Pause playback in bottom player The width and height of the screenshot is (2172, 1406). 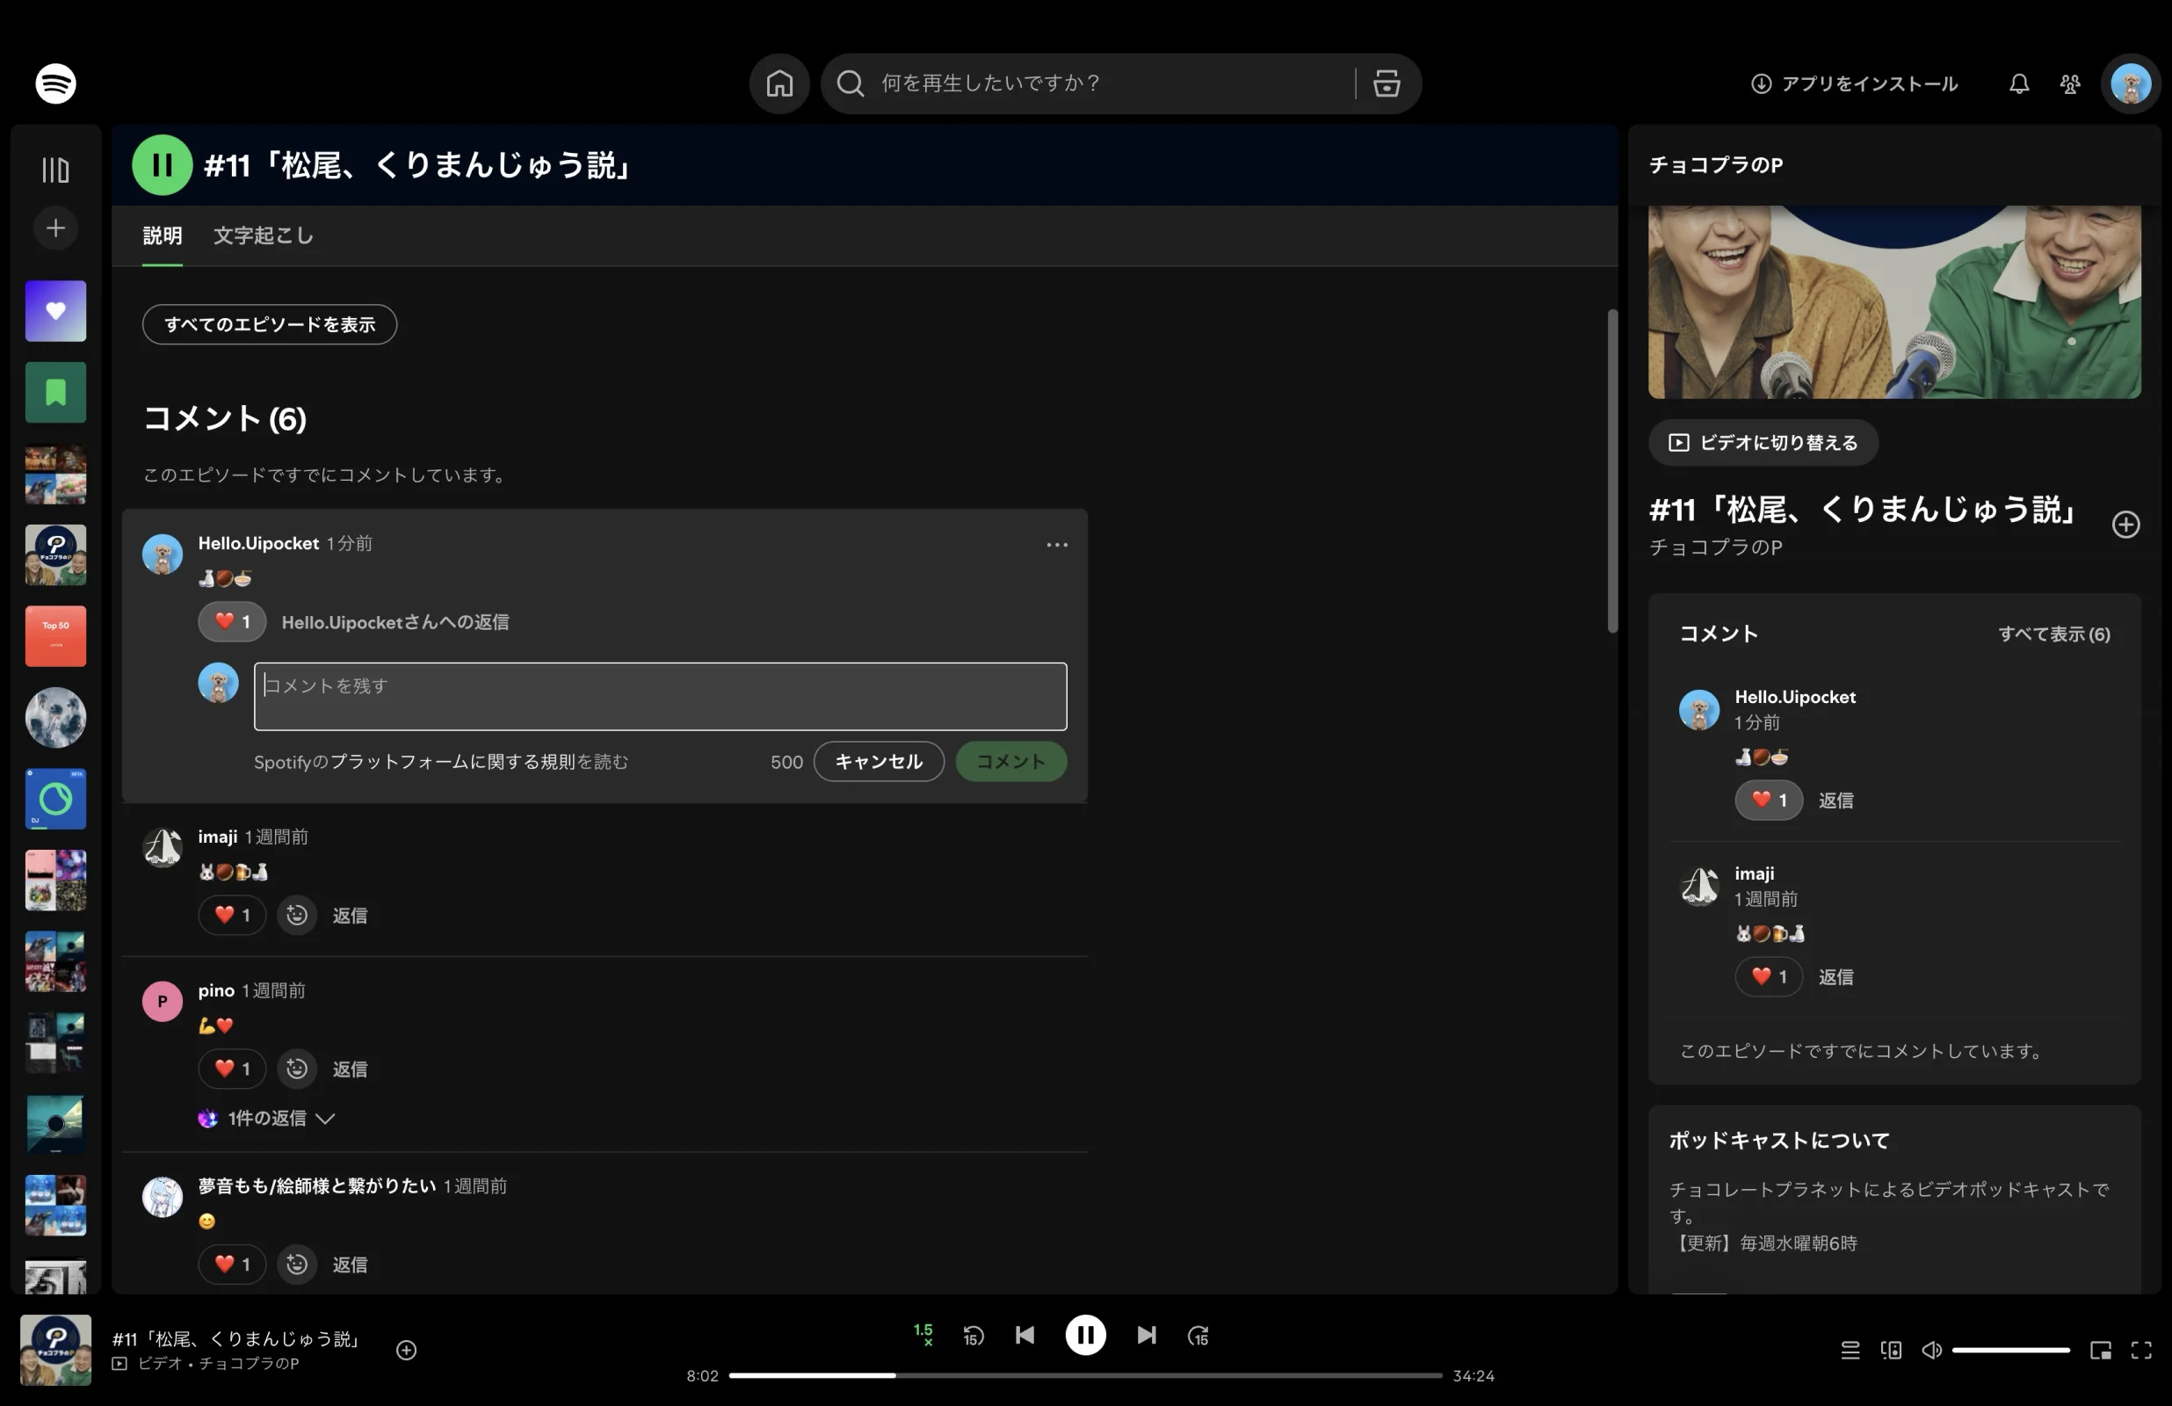[x=1085, y=1335]
